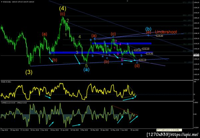Viewport: 200px width, 138px height.
Task: Click the 1246.20 price axis value
Action: coord(196,33)
